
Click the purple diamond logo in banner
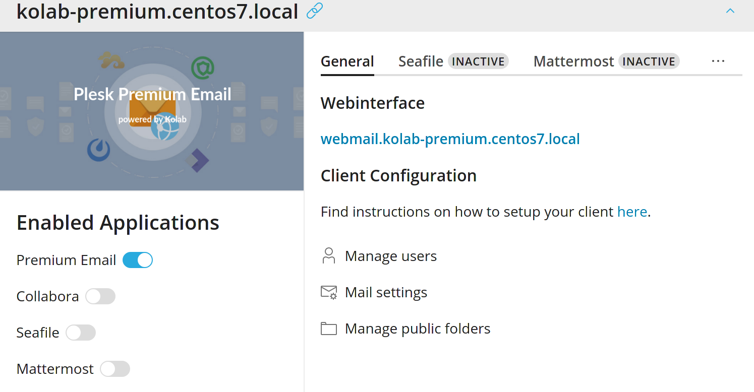tap(197, 160)
